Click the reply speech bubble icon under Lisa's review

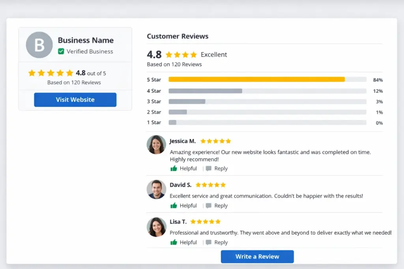208,243
